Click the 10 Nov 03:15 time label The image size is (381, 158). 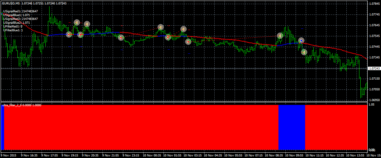(192, 155)
